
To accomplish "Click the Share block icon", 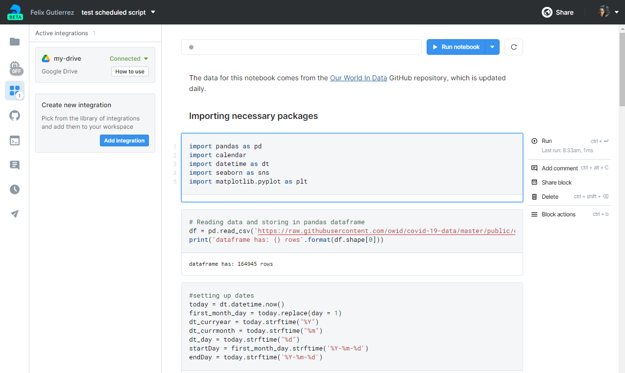I will [x=534, y=182].
